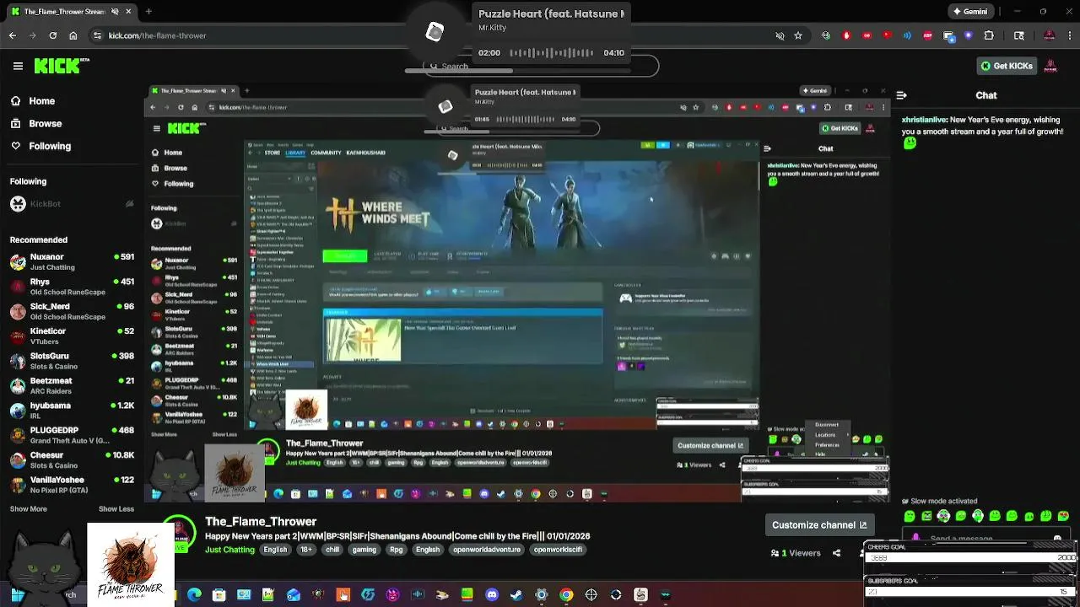Switch to LIBRARY tab in streamed Steam window
Viewport: 1080px width, 607px height.
pyautogui.click(x=295, y=153)
